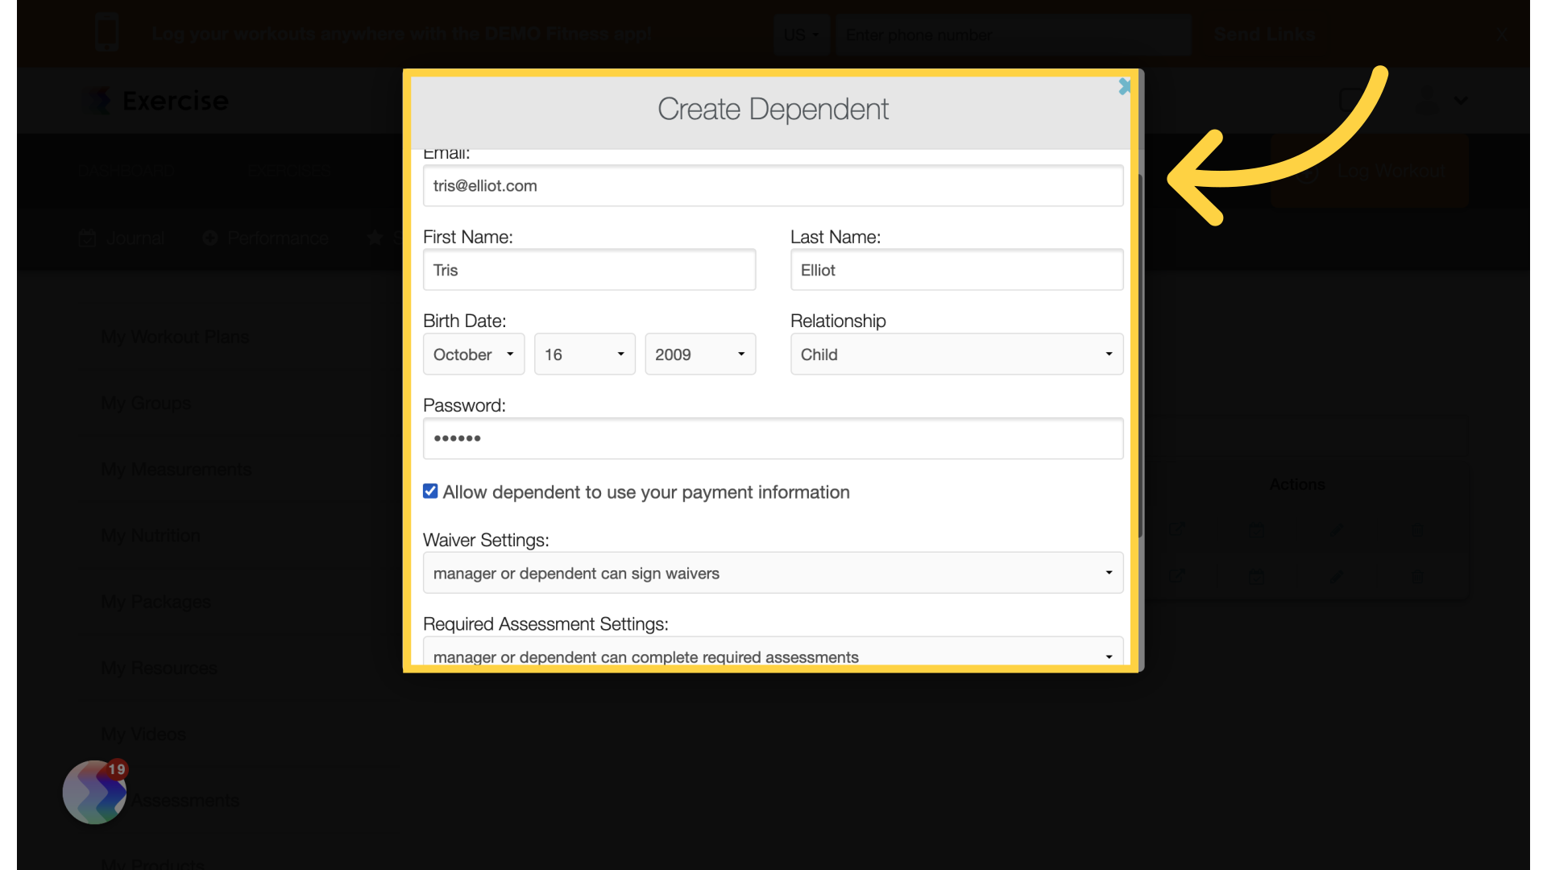
Task: Click the First Name input field
Action: pos(590,270)
